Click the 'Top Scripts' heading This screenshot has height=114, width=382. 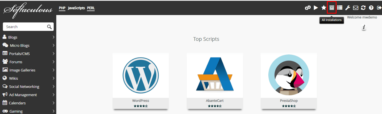(x=206, y=39)
